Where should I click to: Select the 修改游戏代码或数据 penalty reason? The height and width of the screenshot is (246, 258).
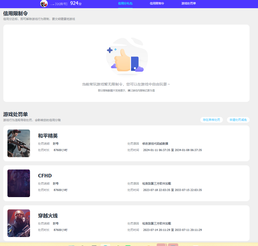155,144
